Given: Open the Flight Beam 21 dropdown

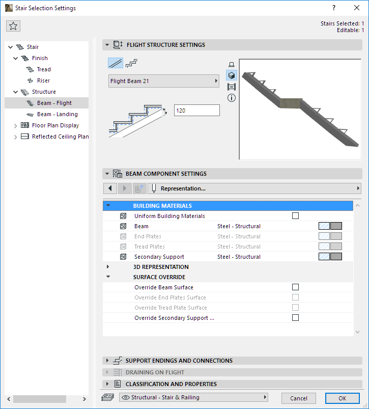Looking at the screenshot, I should [x=164, y=81].
